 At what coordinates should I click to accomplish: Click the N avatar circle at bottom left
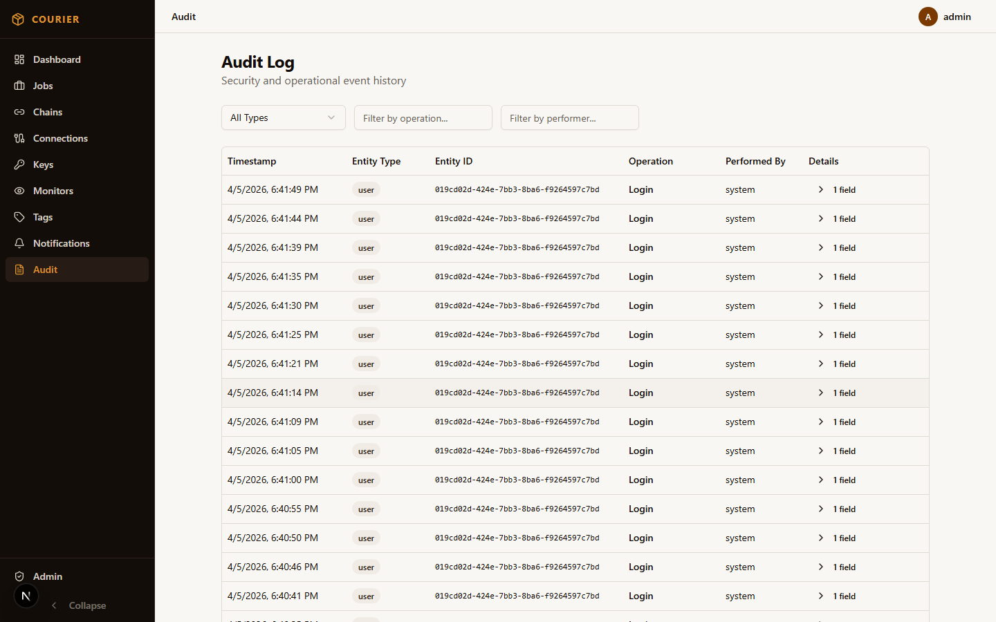[26, 596]
